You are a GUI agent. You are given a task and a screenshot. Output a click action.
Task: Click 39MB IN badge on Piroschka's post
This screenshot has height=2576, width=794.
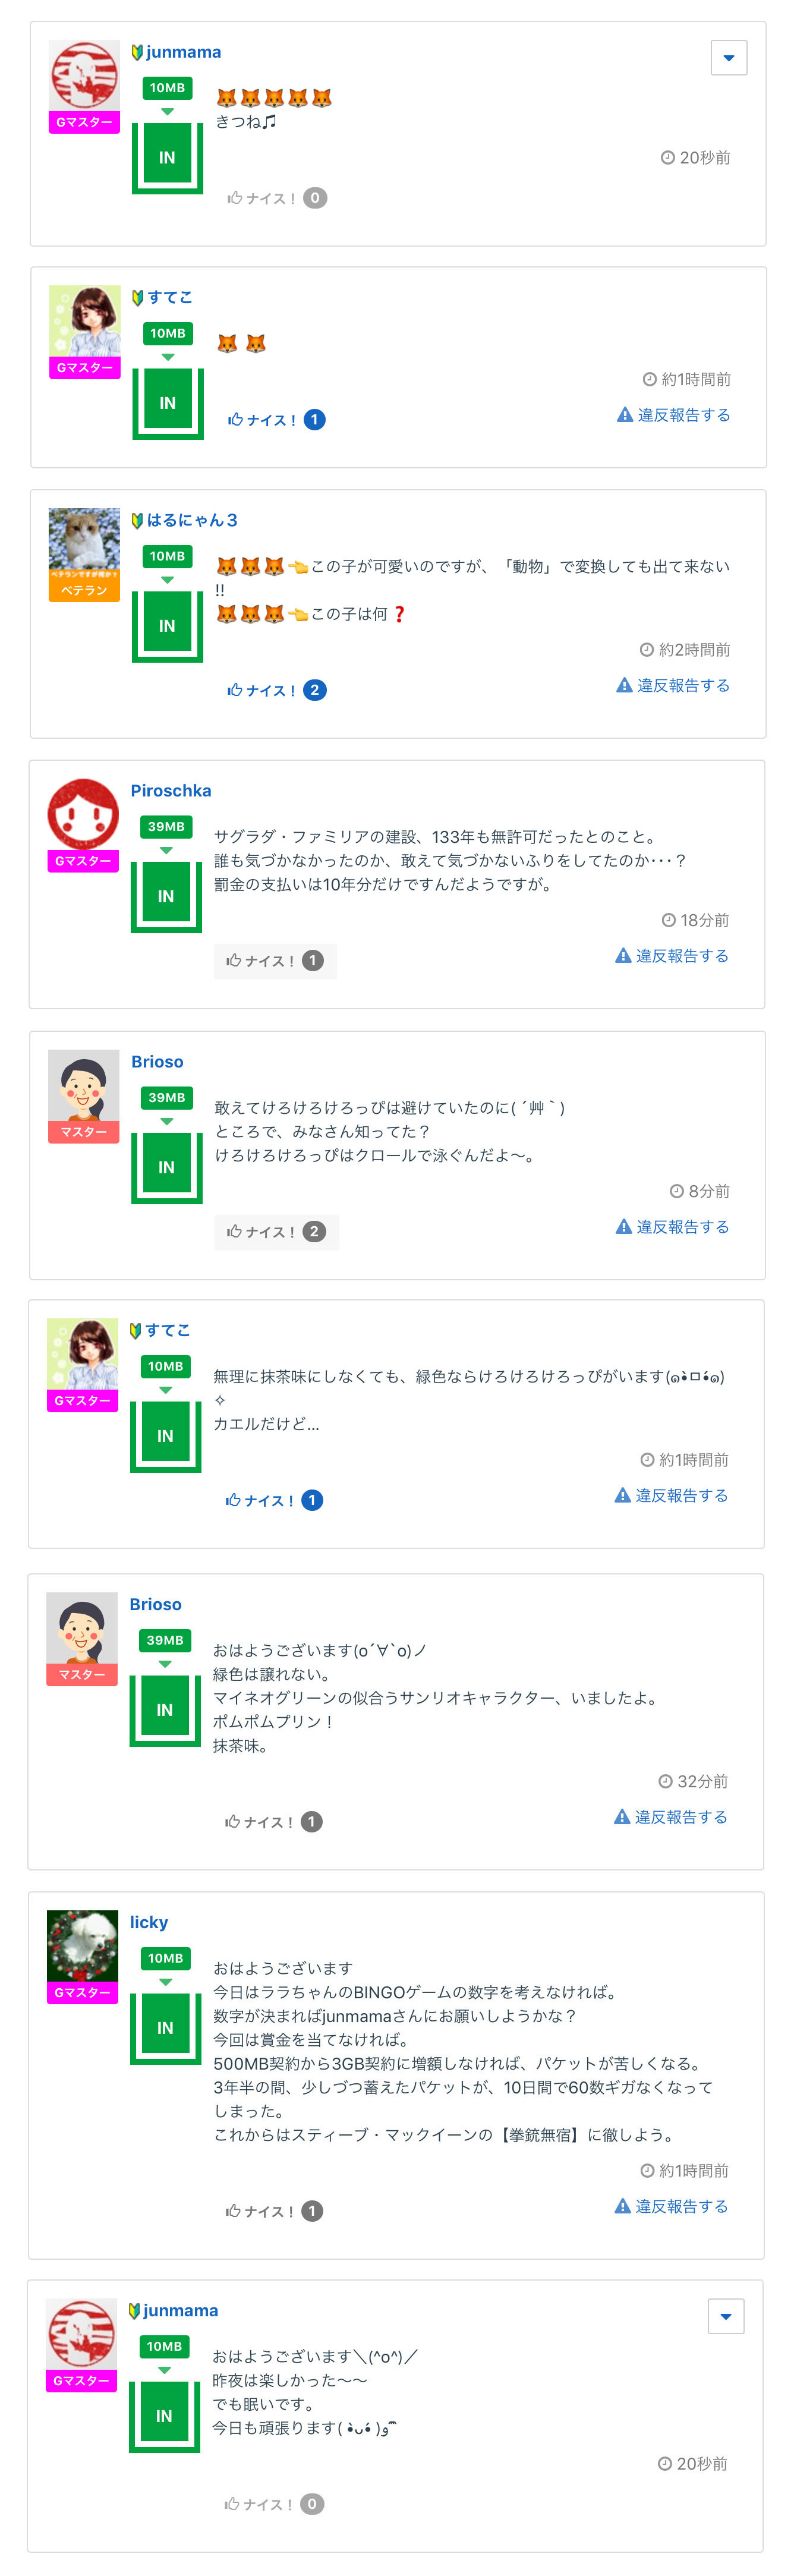[x=166, y=876]
